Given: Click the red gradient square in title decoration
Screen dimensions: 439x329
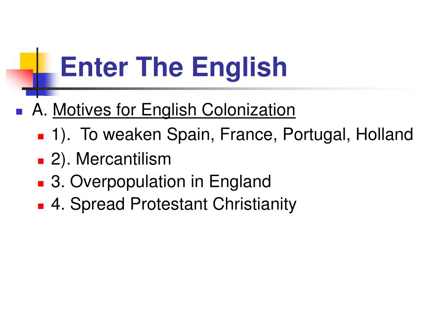Looking at the screenshot, I should coord(19,78).
